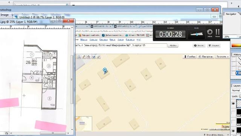Open the Image menu in Photoshop
The width and height of the screenshot is (241, 136).
tap(5, 15)
